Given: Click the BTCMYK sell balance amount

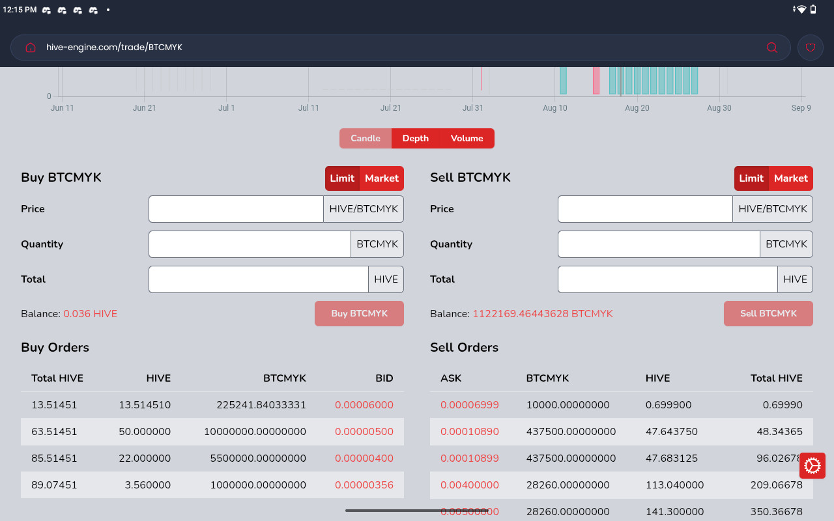Looking at the screenshot, I should [x=542, y=314].
